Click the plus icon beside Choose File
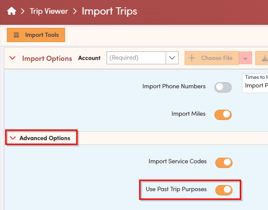The width and height of the screenshot is (268, 210). tap(192, 58)
